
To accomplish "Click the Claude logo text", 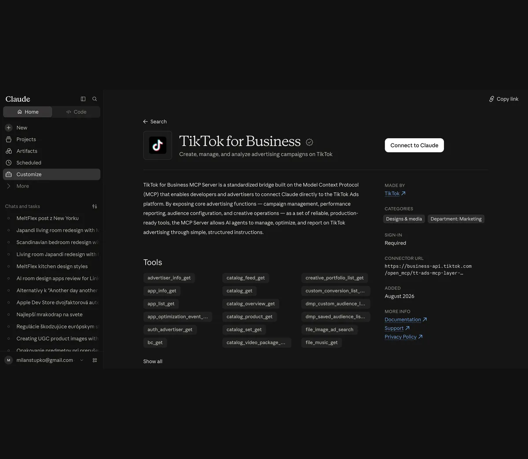I will click(18, 99).
